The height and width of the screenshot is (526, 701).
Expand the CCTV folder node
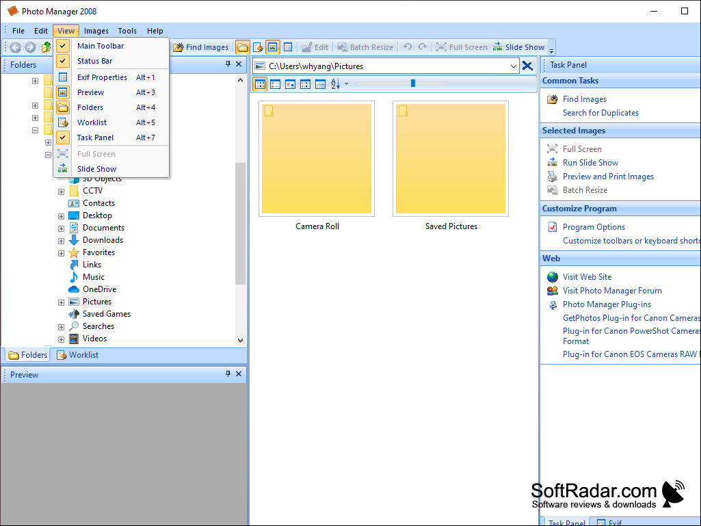[62, 192]
